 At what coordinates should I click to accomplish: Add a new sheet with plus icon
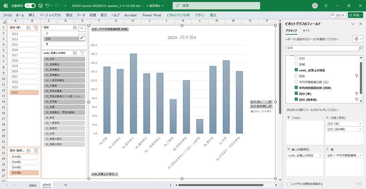tap(65, 185)
